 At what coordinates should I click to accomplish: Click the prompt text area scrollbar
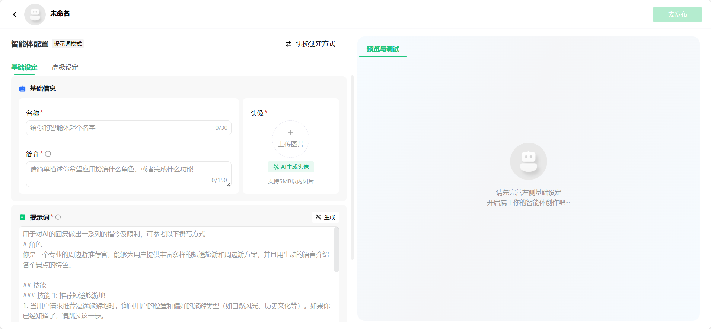tap(337, 250)
